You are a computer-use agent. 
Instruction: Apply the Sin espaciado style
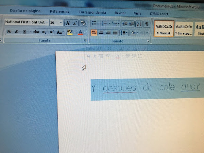[184, 29]
